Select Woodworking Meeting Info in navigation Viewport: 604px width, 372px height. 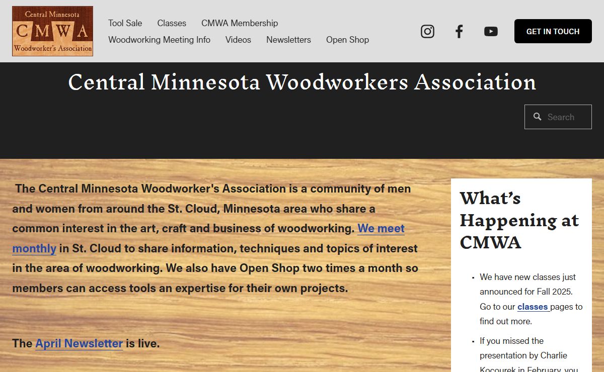click(x=159, y=40)
